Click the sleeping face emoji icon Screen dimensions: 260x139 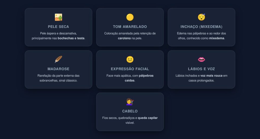[x=201, y=17]
